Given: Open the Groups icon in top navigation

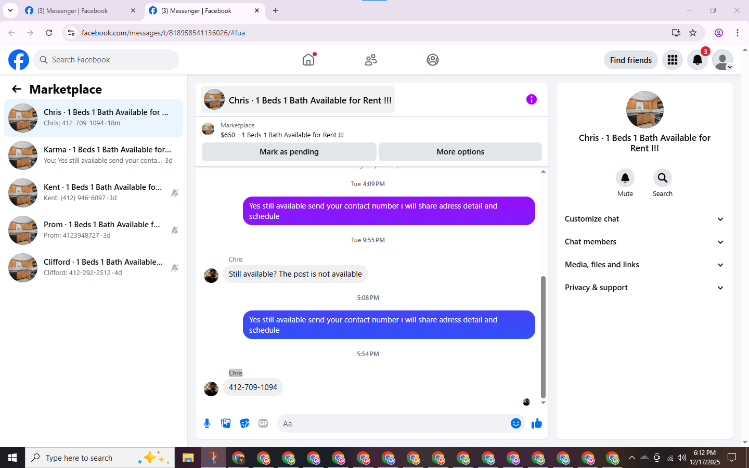Looking at the screenshot, I should click(433, 60).
